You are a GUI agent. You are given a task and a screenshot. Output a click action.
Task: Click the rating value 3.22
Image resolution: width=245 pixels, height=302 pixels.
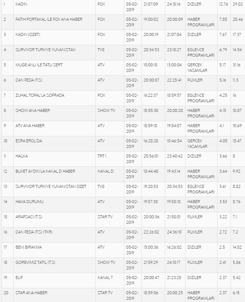(223, 217)
